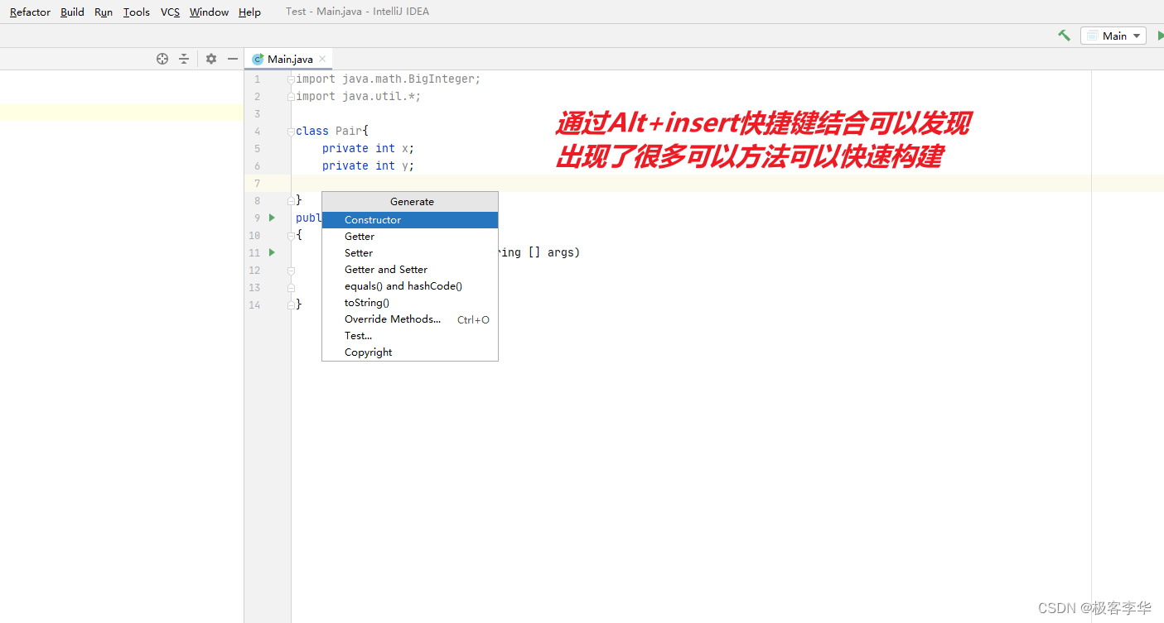This screenshot has height=623, width=1164.
Task: Select the Main.java editor tab
Action: tap(288, 59)
